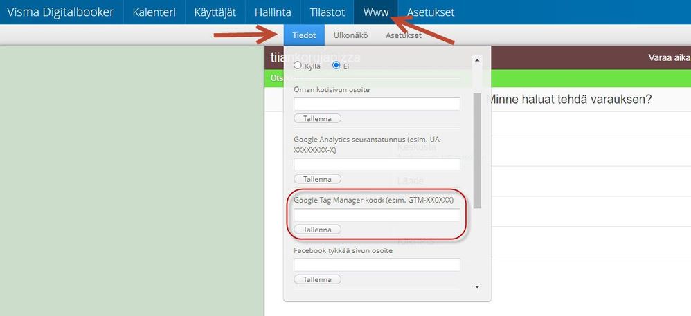691x316 pixels.
Task: Click the panel scrollbar up arrow
Action: pos(477,60)
